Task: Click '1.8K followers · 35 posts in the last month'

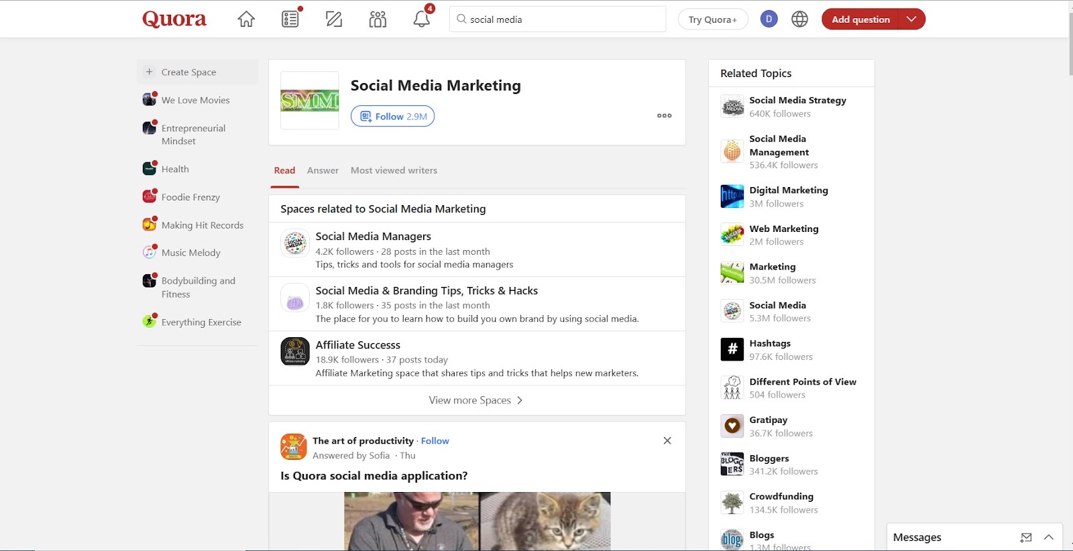Action: tap(402, 306)
